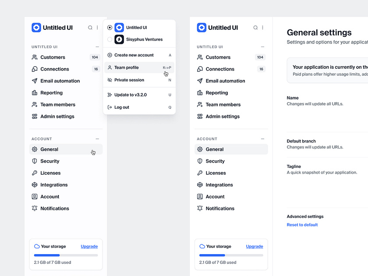Select the Customers people icon
This screenshot has width=368, height=276.
point(35,57)
